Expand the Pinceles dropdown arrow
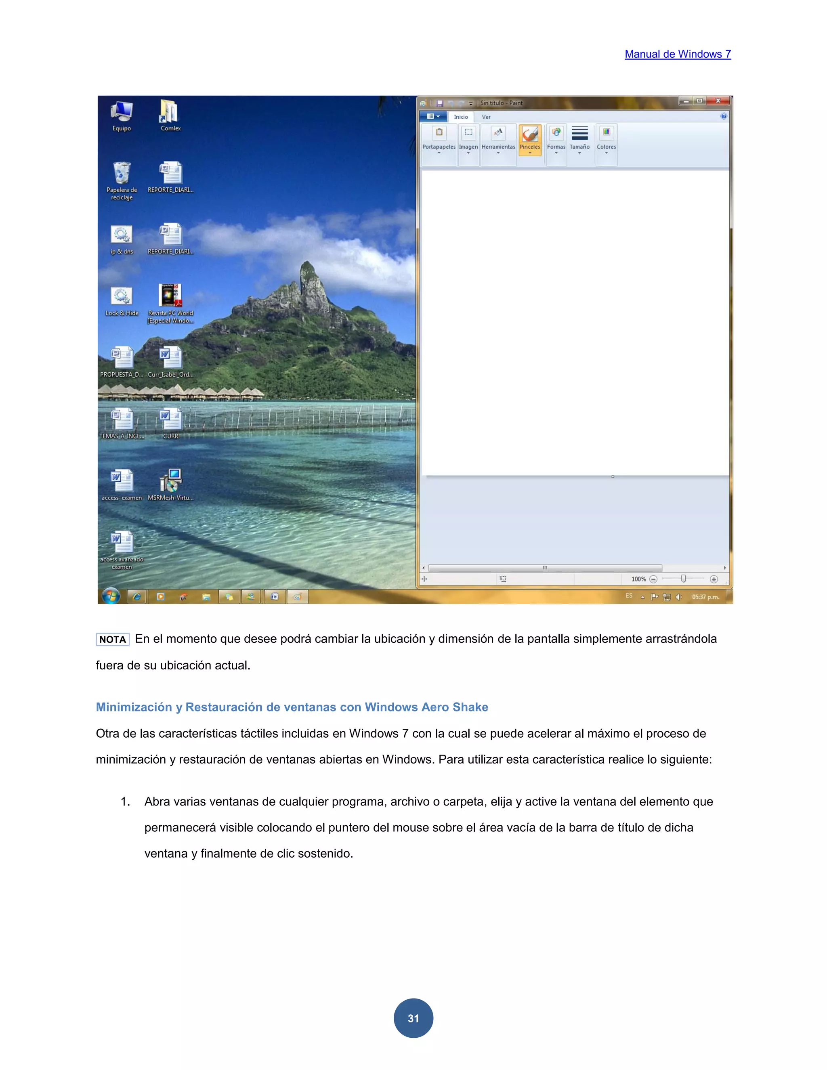This screenshot has height=1070, width=827. point(530,153)
